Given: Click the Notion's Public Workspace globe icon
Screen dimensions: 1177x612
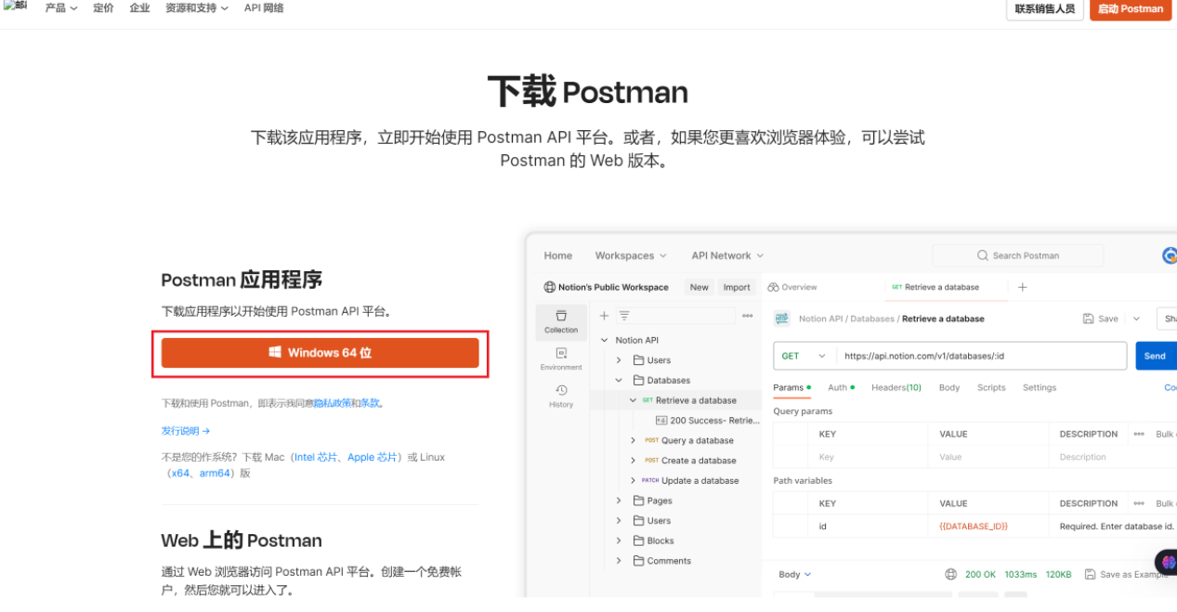Looking at the screenshot, I should (x=550, y=287).
